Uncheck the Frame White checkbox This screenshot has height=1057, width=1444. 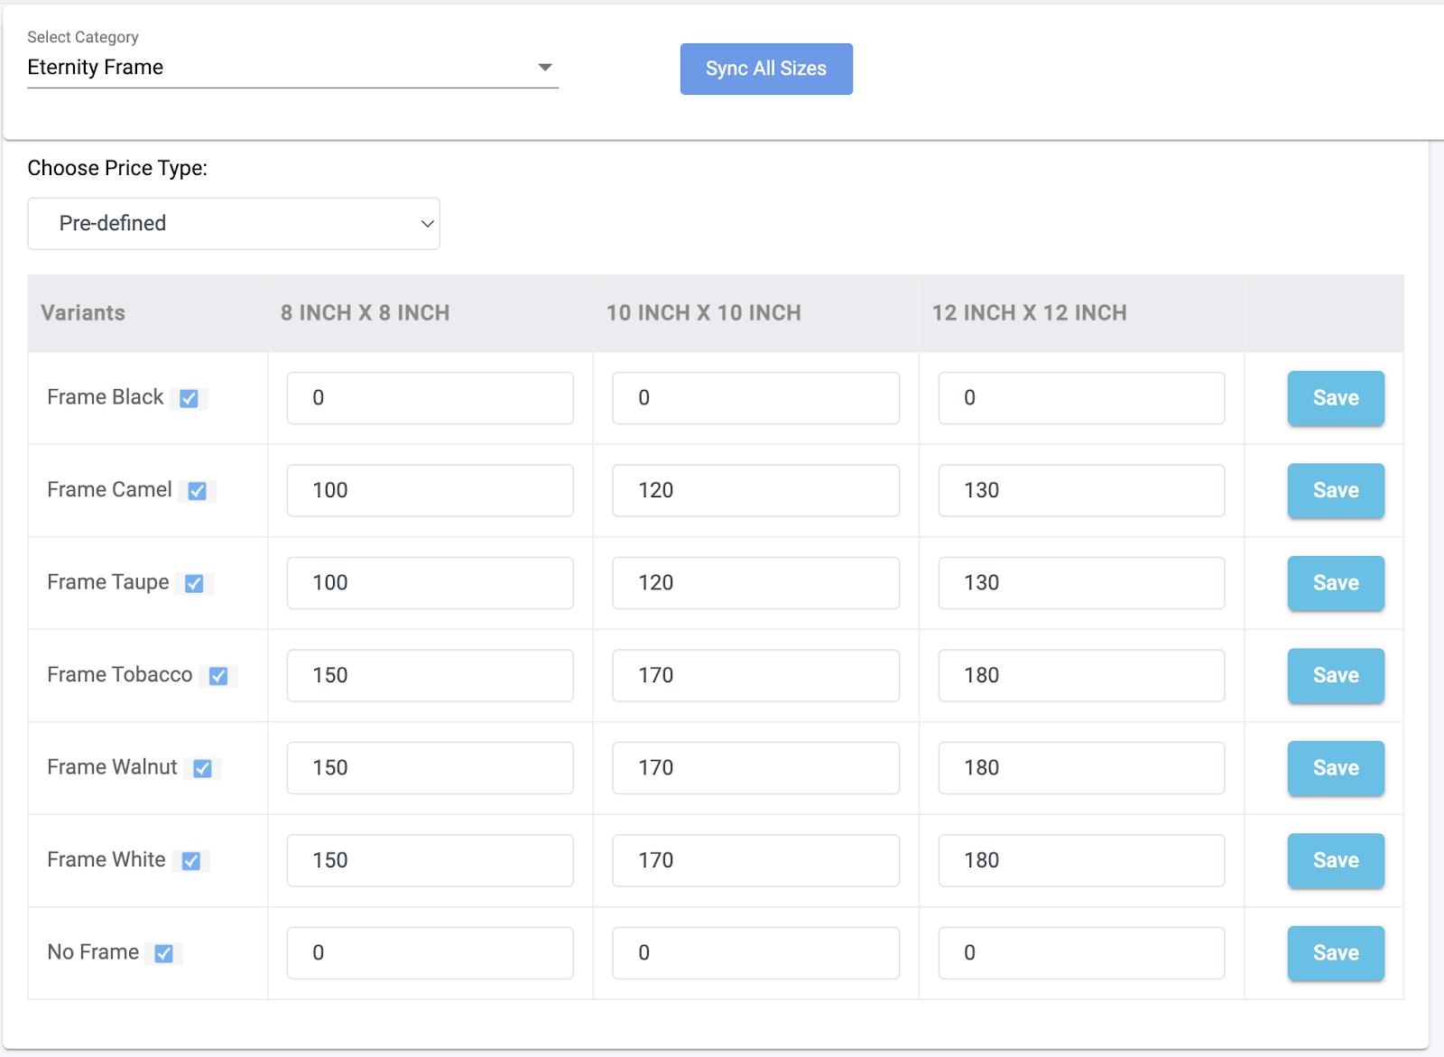[191, 861]
